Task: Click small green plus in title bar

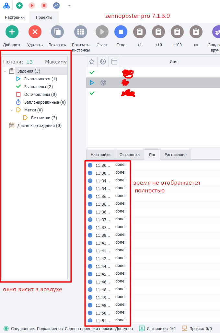Action: (19, 6)
